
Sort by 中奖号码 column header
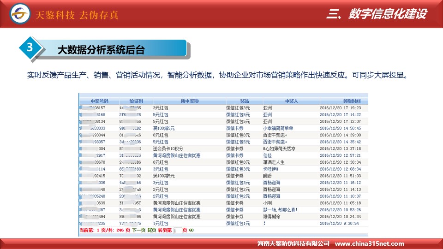click(99, 101)
